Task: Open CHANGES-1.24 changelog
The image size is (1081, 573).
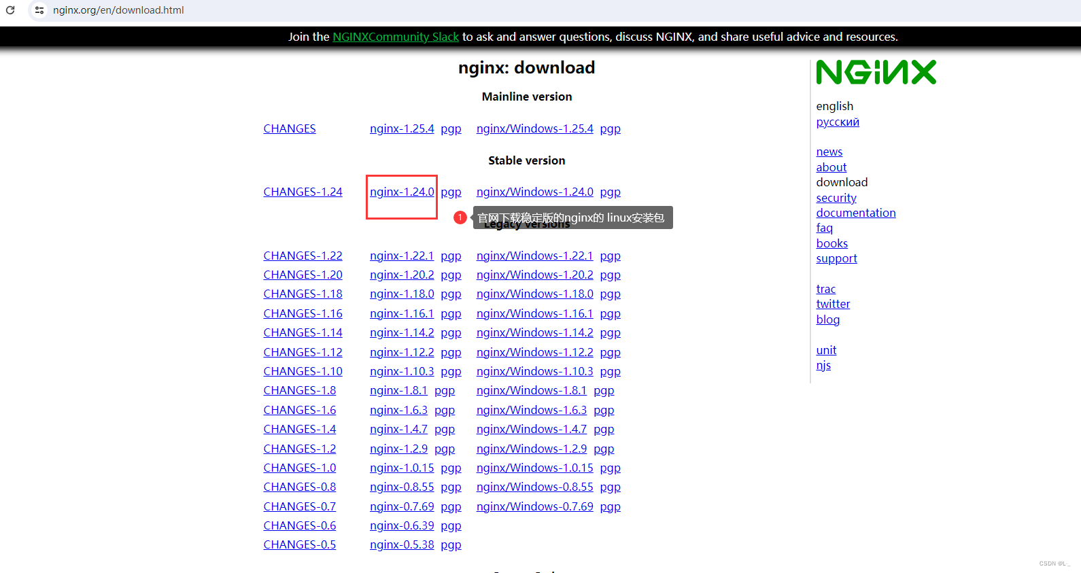Action: click(x=303, y=192)
